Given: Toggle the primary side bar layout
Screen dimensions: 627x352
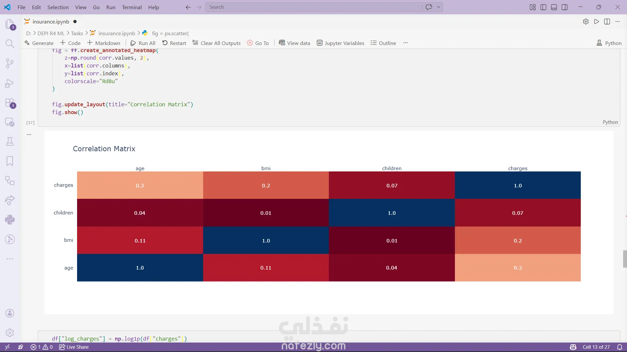Looking at the screenshot, I should pyautogui.click(x=543, y=7).
